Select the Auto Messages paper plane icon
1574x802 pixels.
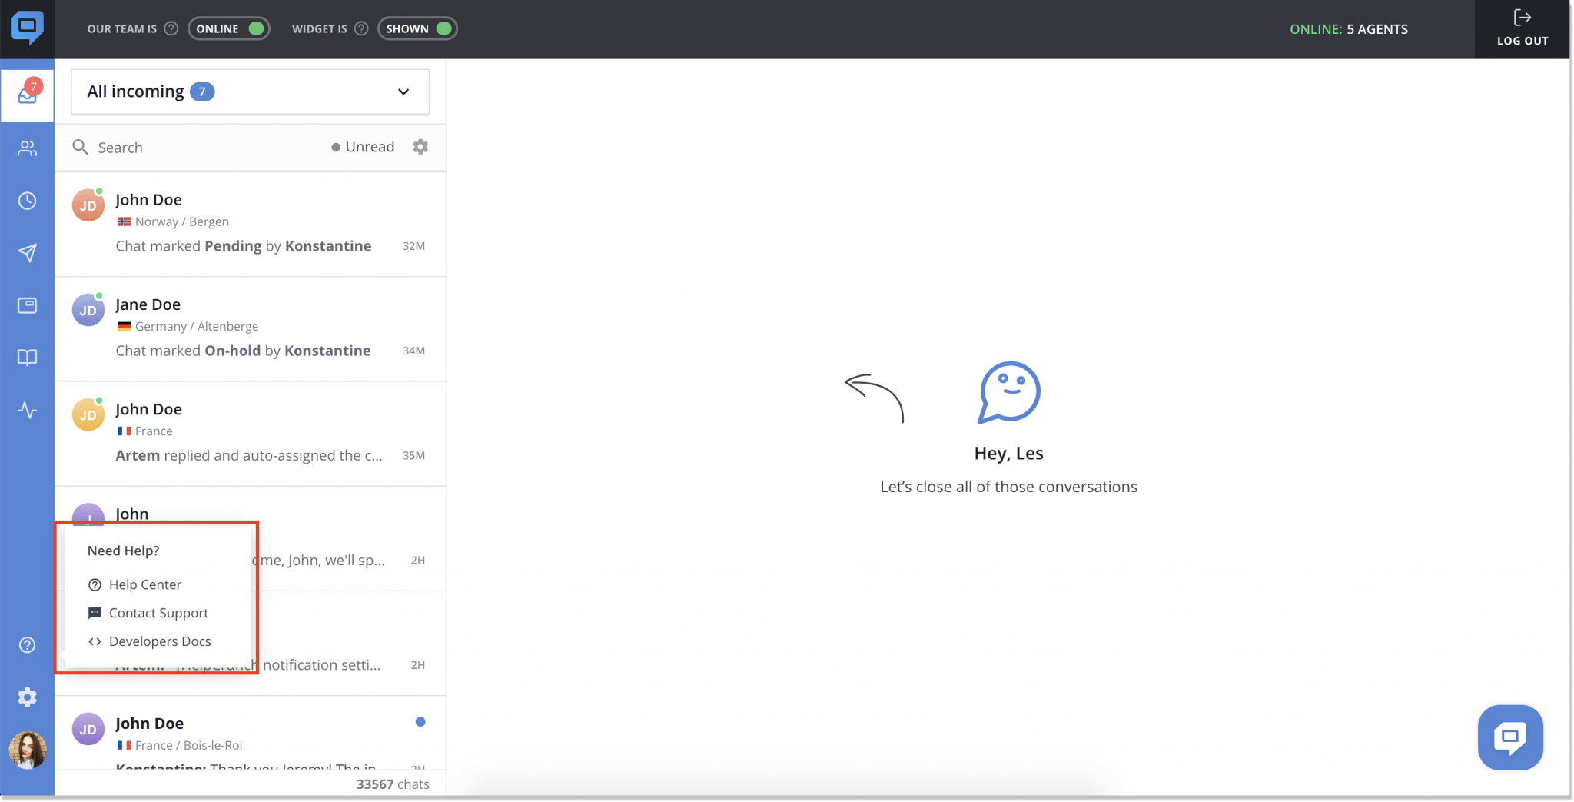coord(27,253)
